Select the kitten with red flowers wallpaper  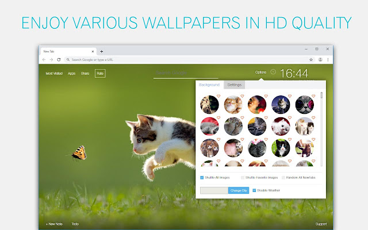tap(257, 105)
